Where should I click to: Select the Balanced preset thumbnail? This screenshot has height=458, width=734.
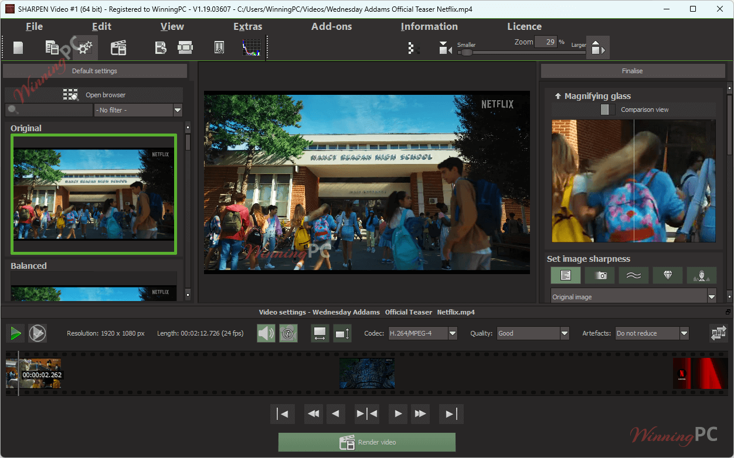point(93,286)
